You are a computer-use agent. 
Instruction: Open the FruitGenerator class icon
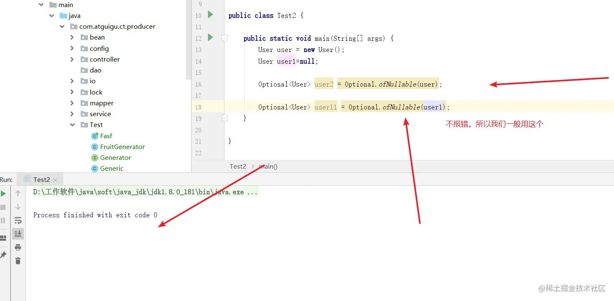(95, 147)
